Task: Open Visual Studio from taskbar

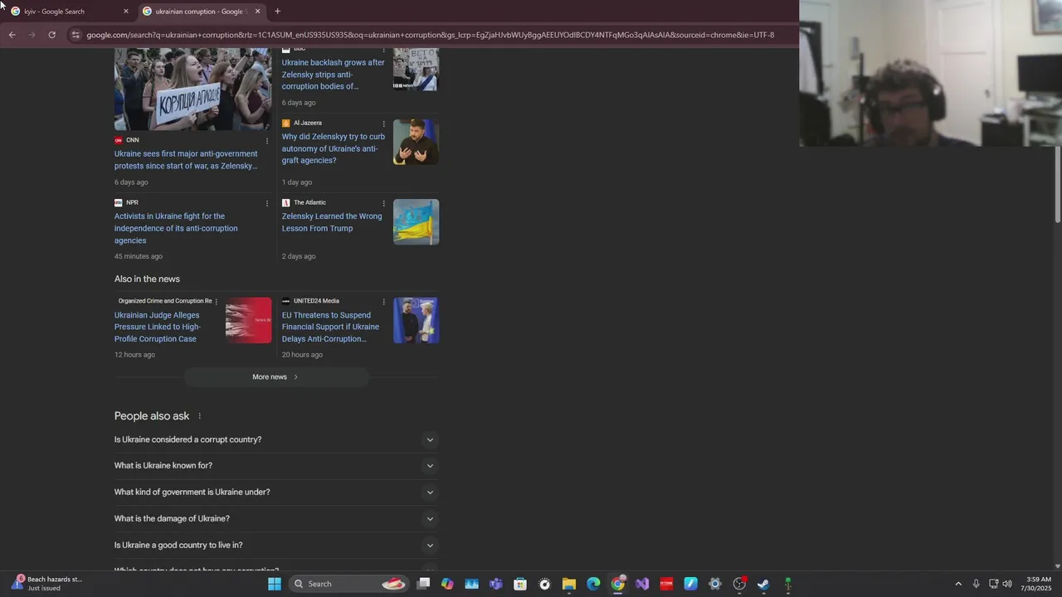Action: [642, 584]
